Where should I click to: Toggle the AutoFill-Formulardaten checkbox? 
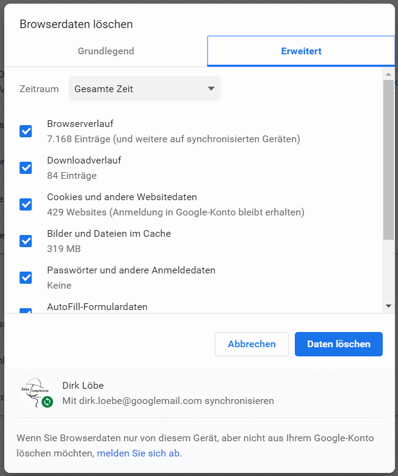tap(26, 311)
